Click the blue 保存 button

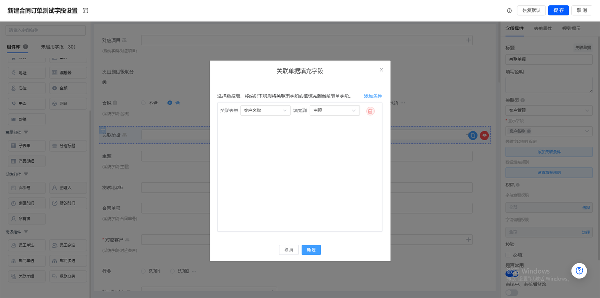click(x=558, y=10)
